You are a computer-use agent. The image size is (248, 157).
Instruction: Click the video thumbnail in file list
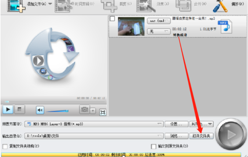pyautogui.click(x=131, y=26)
